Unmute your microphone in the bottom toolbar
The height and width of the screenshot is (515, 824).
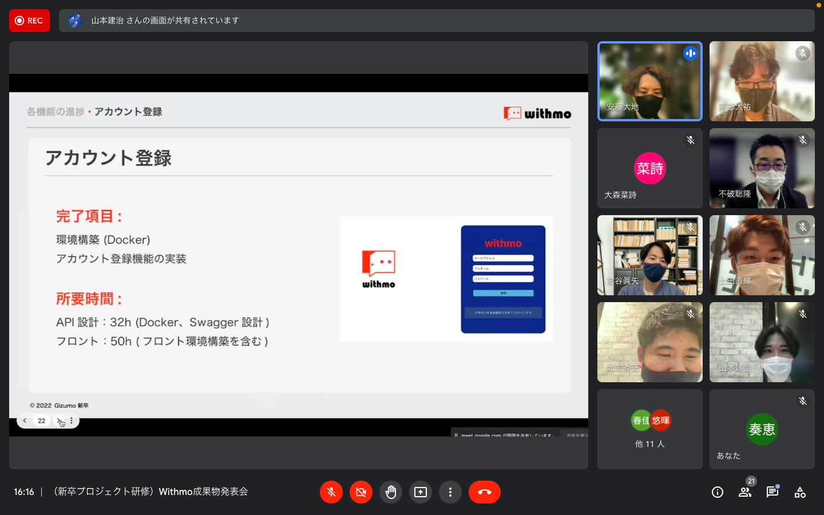click(x=331, y=492)
